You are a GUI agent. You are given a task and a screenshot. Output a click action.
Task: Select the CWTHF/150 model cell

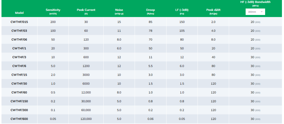(x=19, y=101)
